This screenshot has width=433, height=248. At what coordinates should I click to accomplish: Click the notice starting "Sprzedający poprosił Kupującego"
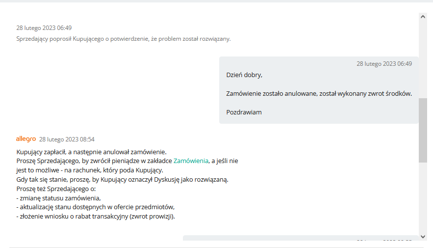123,39
